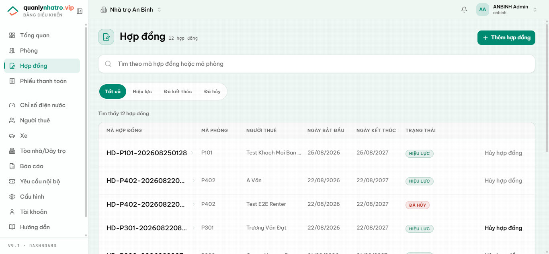The width and height of the screenshot is (549, 254).
Task: Switch to the Hiệu lực filter tab
Action: [x=142, y=91]
